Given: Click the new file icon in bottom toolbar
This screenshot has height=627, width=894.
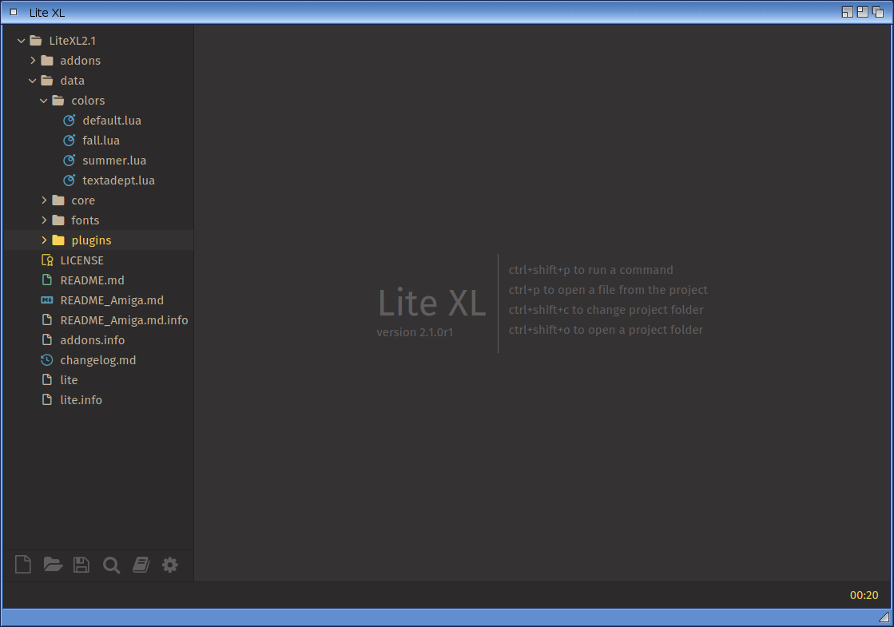Looking at the screenshot, I should click(23, 564).
